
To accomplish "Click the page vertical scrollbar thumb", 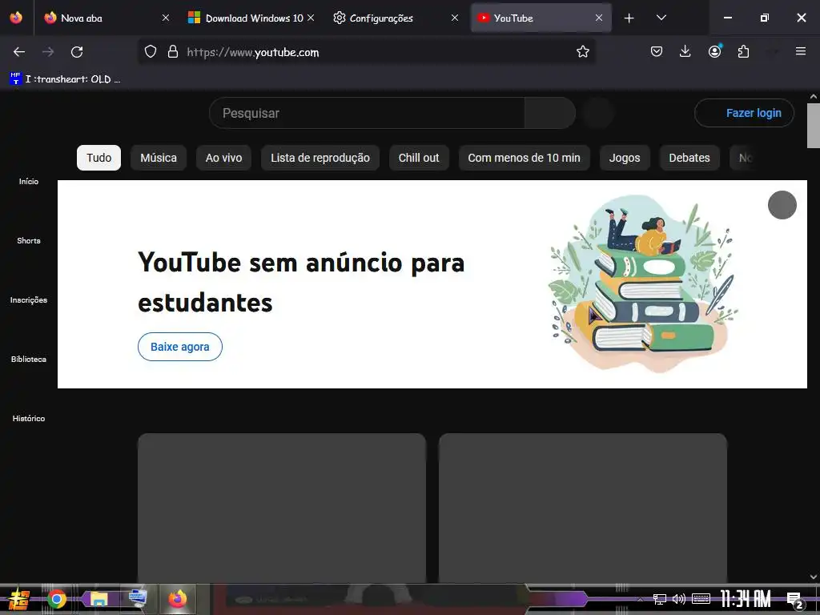I will [814, 126].
